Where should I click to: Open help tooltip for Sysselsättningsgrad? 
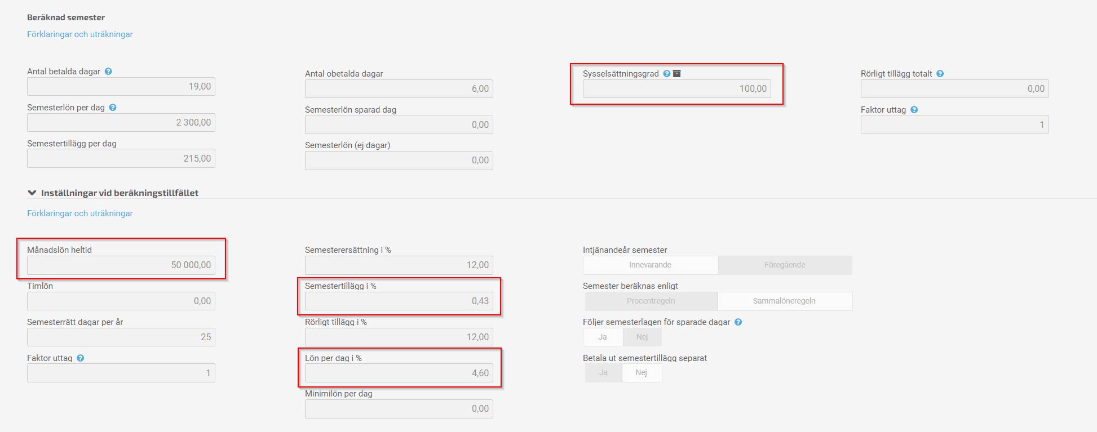click(667, 74)
